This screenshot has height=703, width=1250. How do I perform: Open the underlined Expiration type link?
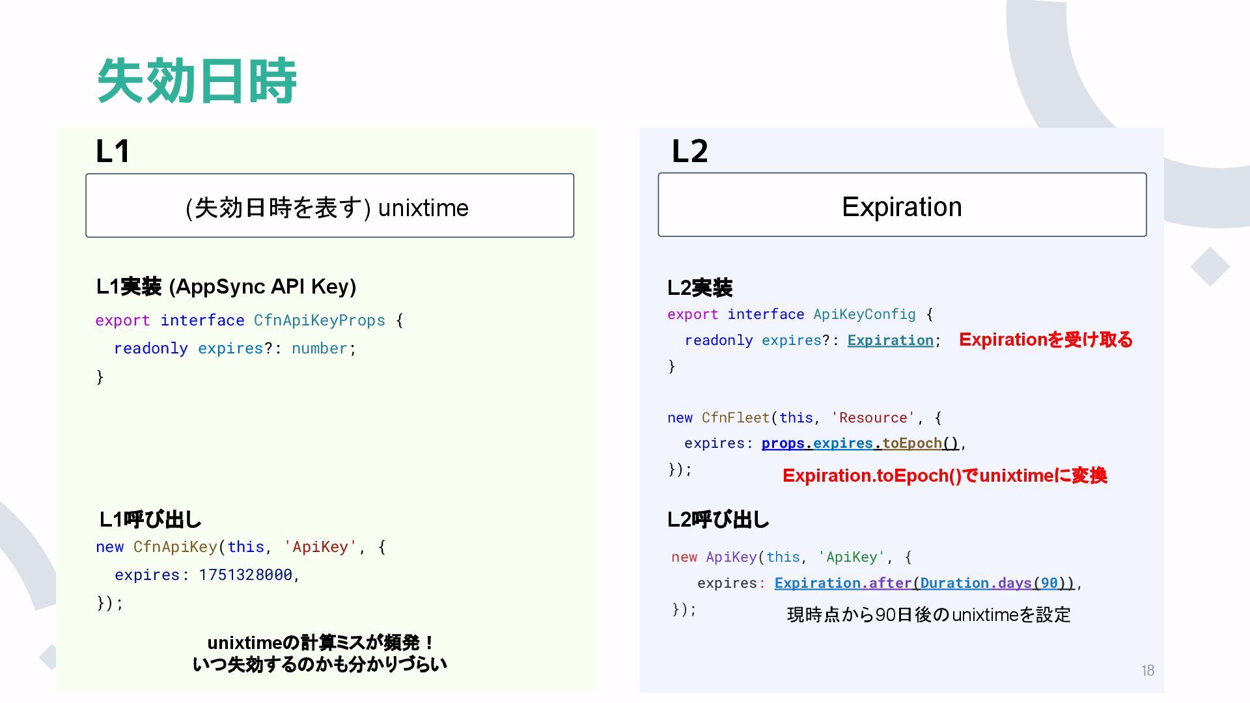(x=890, y=340)
